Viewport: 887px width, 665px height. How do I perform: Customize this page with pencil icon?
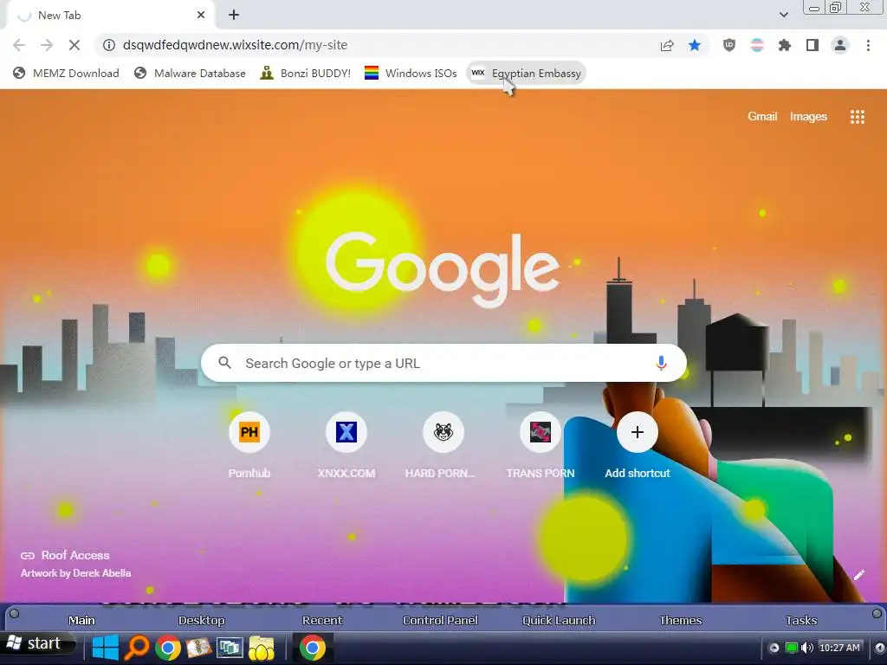tap(858, 575)
